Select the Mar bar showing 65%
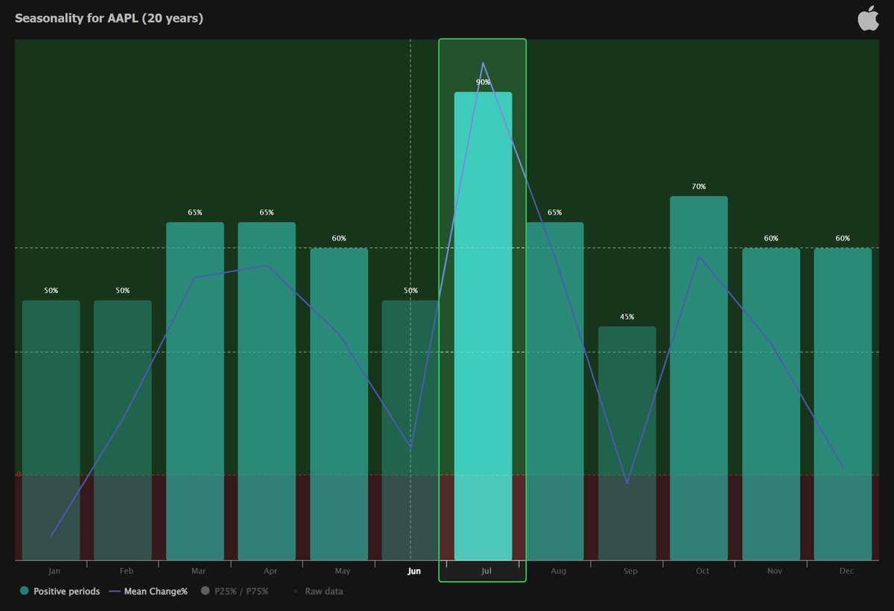This screenshot has height=611, width=894. [x=195, y=391]
